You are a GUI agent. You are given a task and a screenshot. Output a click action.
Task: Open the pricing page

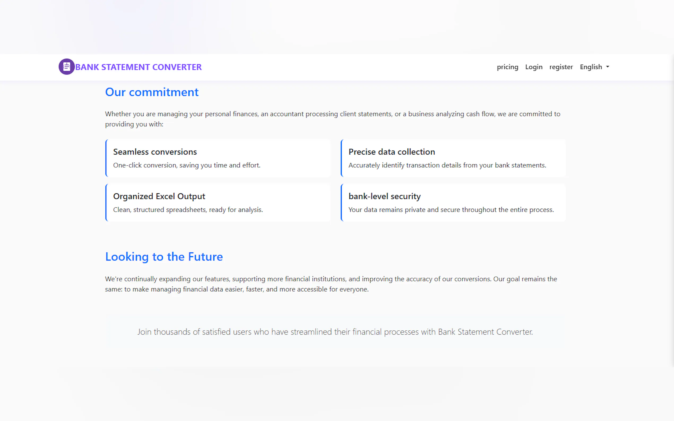point(507,67)
